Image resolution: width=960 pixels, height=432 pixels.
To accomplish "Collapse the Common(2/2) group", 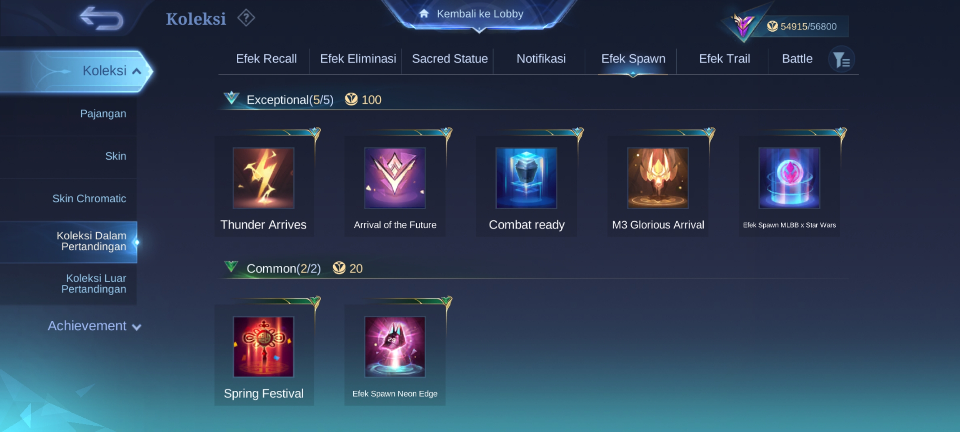I will 231,267.
